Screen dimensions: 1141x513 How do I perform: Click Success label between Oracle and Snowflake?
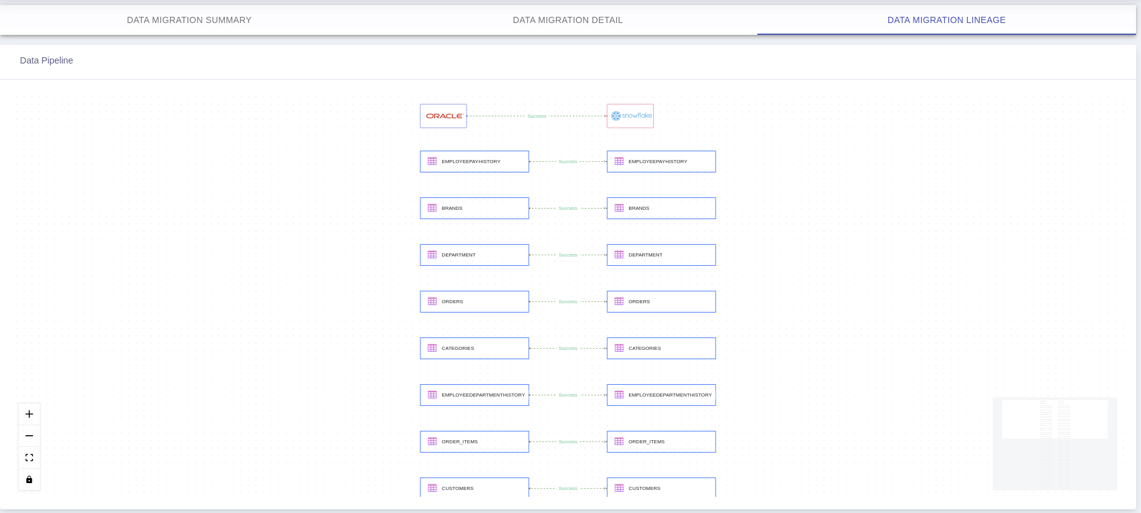tap(537, 116)
